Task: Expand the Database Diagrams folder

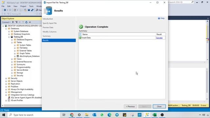Action: (x=12, y=40)
